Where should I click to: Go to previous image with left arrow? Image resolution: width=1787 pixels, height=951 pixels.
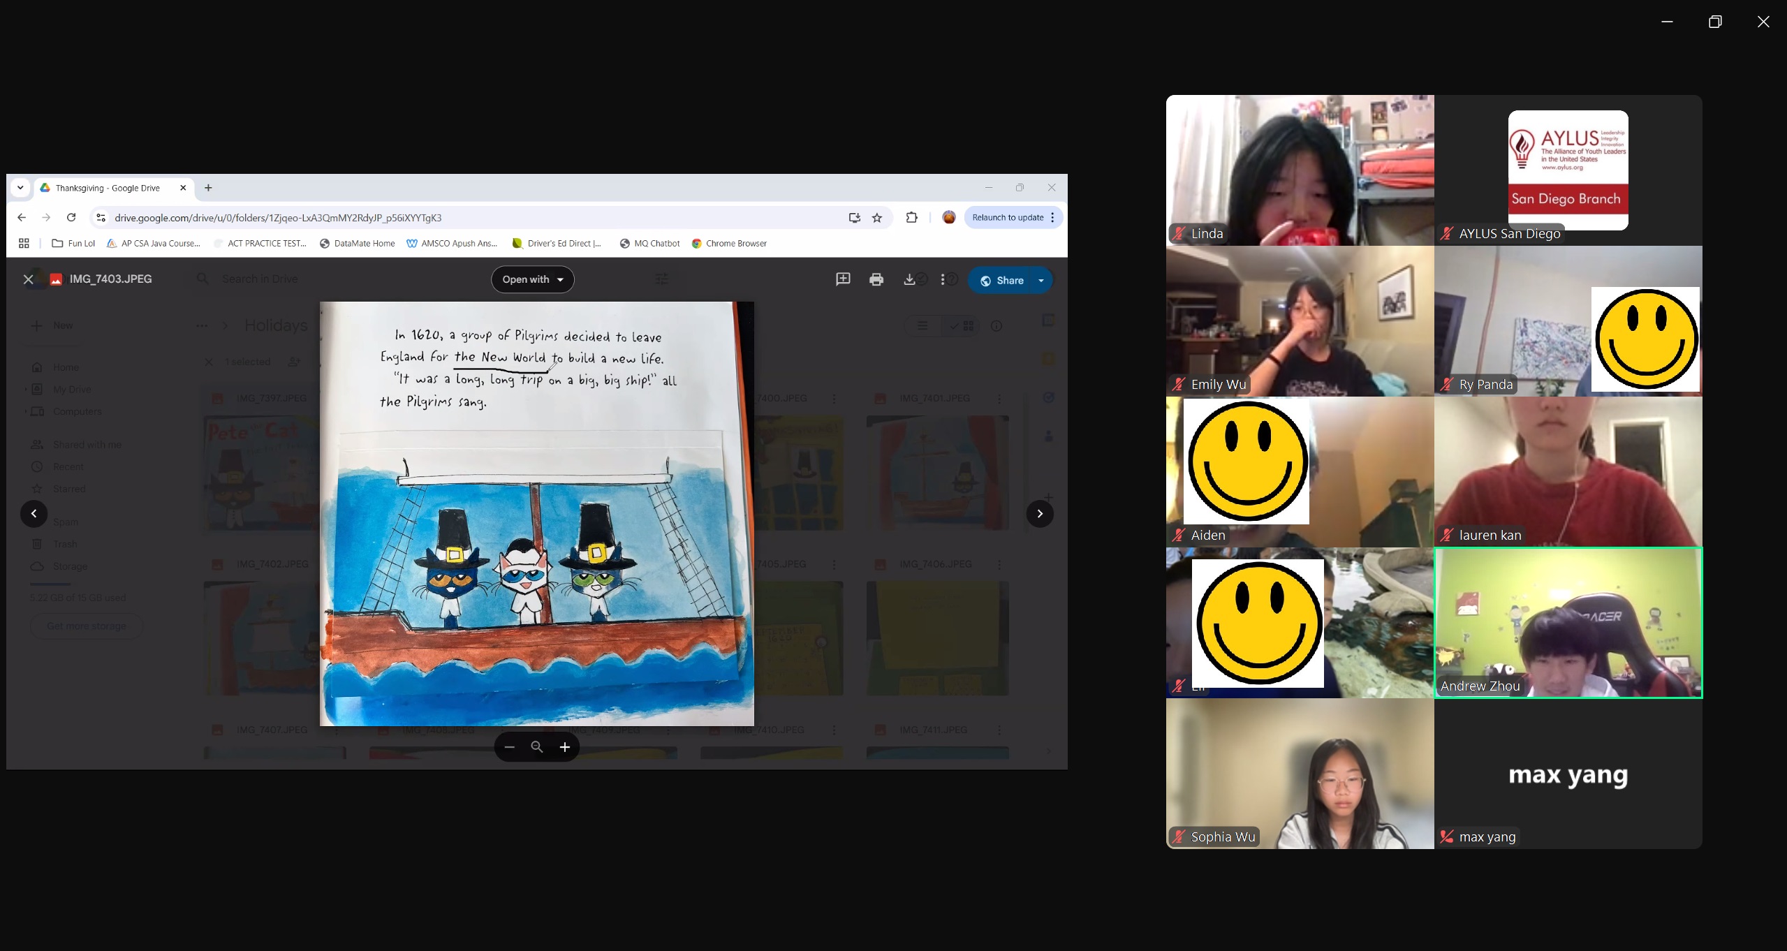tap(34, 513)
